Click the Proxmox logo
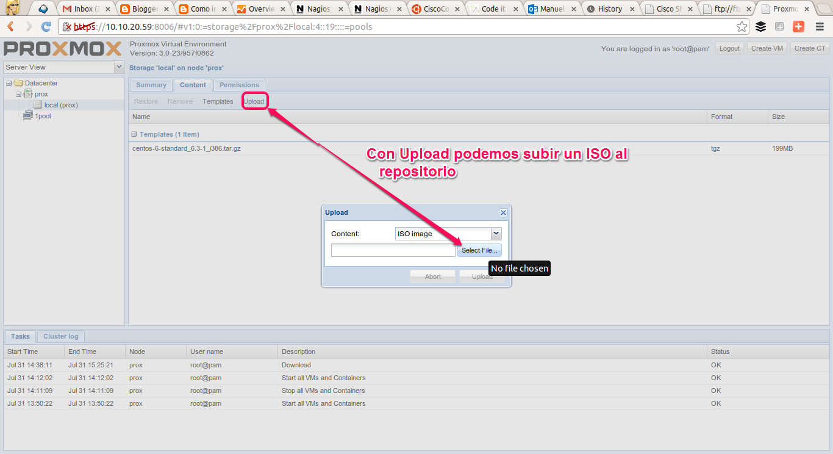 click(61, 49)
